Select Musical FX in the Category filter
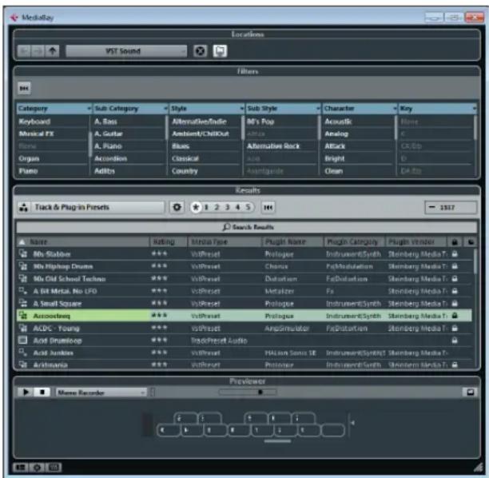489x478 pixels. click(x=36, y=133)
